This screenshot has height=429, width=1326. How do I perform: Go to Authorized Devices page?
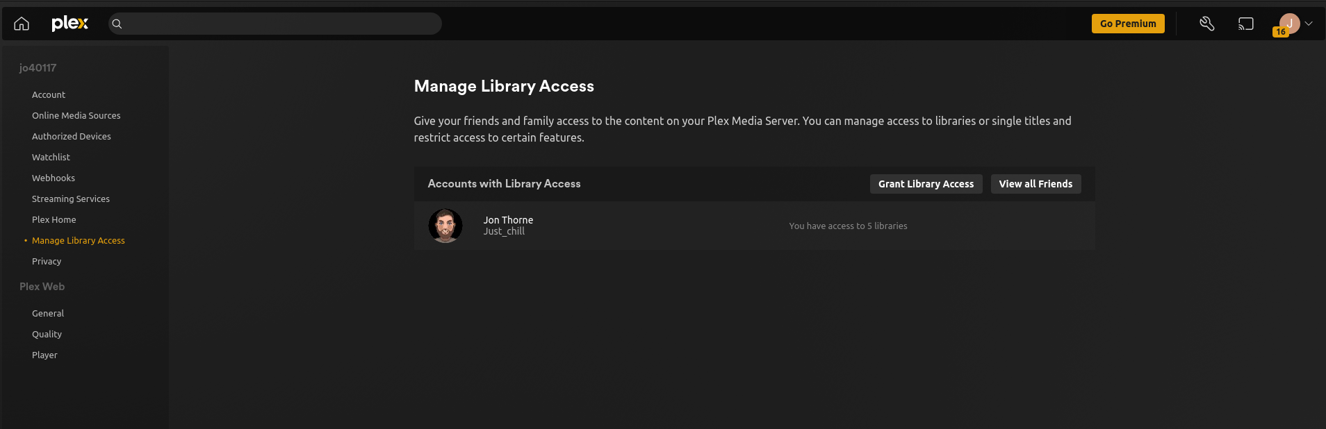click(71, 137)
